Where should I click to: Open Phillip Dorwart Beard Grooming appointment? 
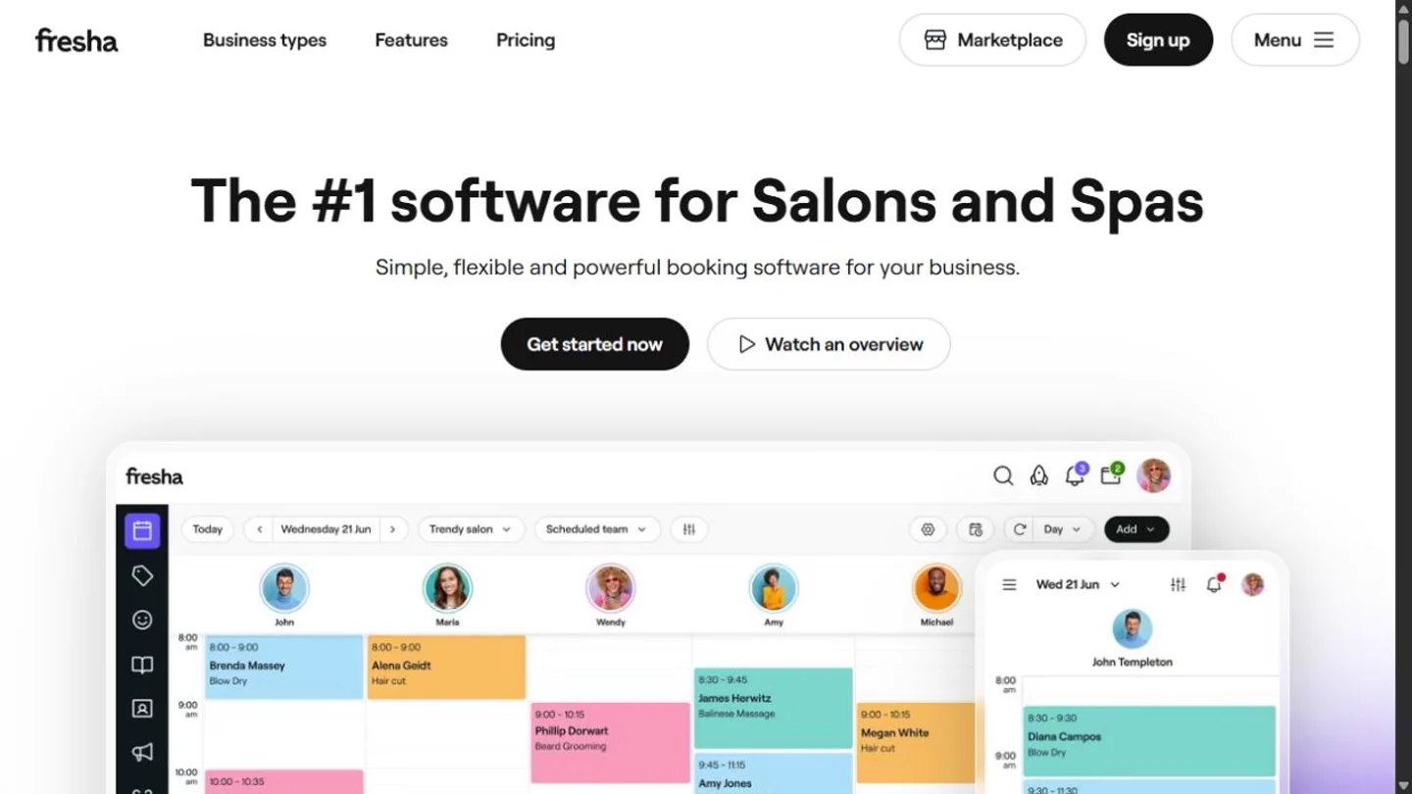(610, 742)
